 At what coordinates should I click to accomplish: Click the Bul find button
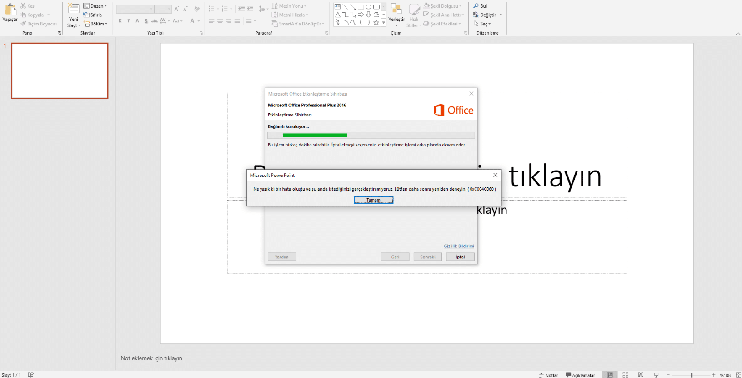[x=480, y=6]
